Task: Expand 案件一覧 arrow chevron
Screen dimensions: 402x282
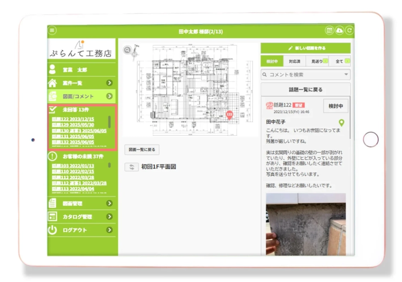Action: [109, 83]
